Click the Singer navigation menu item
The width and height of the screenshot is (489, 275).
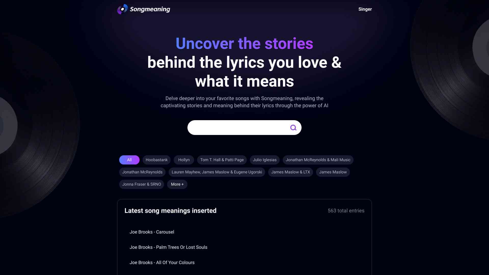tap(365, 9)
